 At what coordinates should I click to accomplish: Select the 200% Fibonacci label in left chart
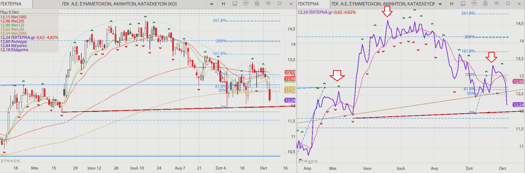(x=221, y=41)
